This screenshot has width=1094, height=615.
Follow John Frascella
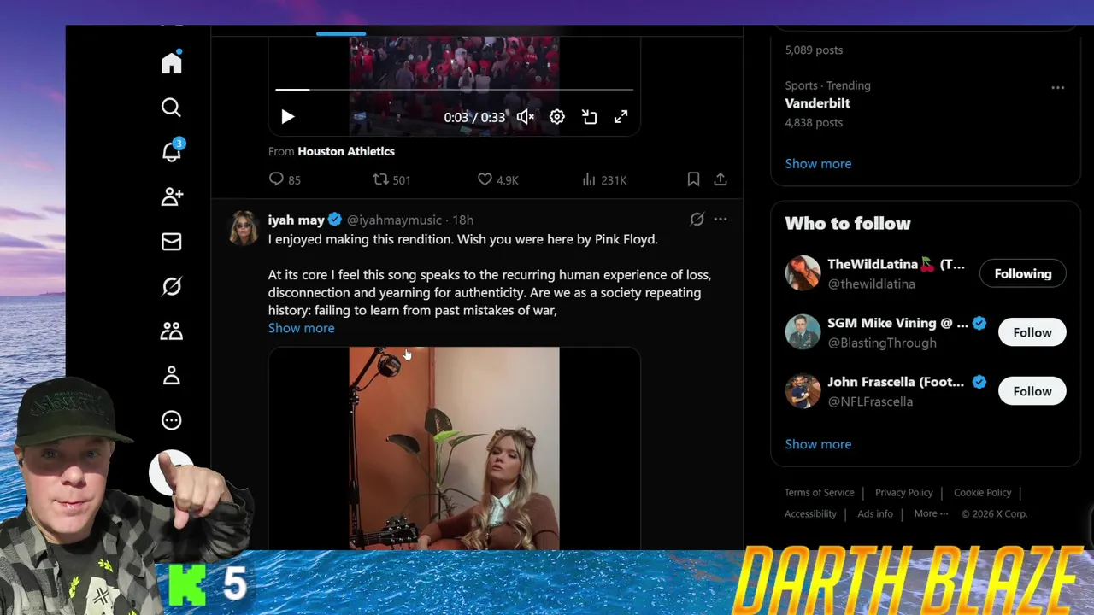pos(1032,391)
